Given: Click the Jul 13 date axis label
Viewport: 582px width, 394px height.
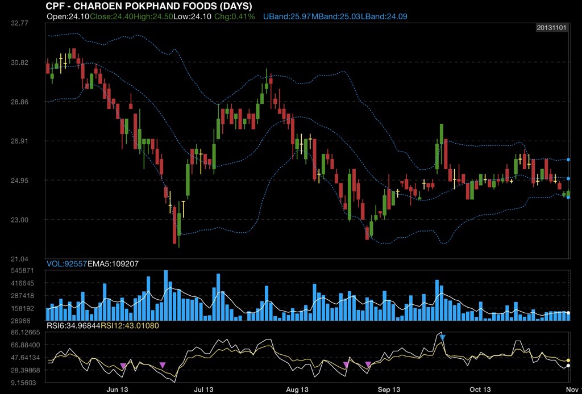Looking at the screenshot, I should click(x=204, y=389).
